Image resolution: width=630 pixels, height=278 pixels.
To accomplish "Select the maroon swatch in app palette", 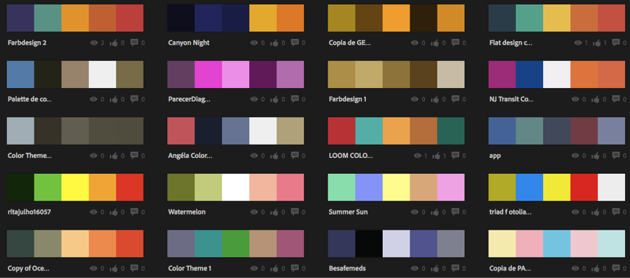I will [x=584, y=131].
